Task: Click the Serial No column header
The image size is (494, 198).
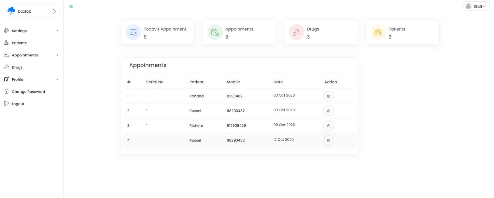Action: click(155, 82)
